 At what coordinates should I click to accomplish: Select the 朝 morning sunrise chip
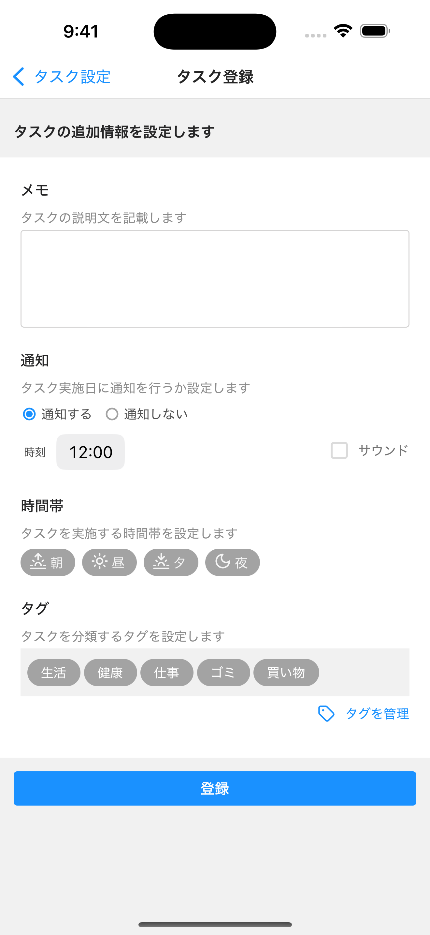pyautogui.click(x=48, y=562)
